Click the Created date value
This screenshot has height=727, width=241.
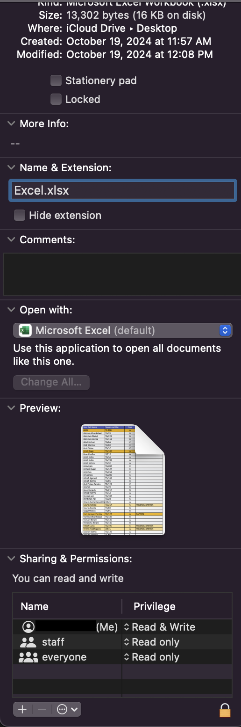pos(139,41)
